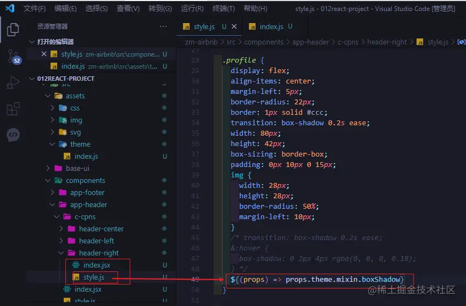Image resolution: width=466 pixels, height=306 pixels.
Task: Click the assets folder icon
Action: pos(58,96)
